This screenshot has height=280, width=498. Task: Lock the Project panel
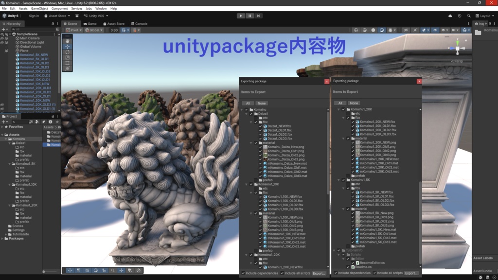53,116
